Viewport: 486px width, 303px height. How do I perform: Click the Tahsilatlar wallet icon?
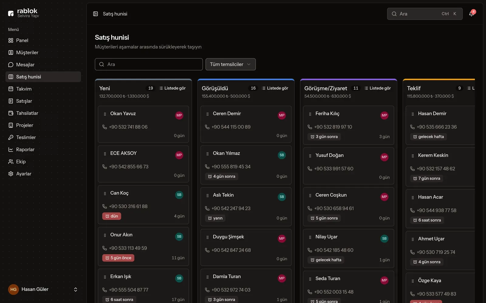pyautogui.click(x=11, y=113)
